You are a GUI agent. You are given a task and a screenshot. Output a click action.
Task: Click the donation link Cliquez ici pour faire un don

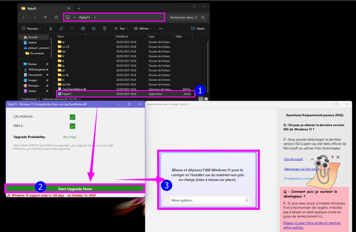[x=312, y=225]
